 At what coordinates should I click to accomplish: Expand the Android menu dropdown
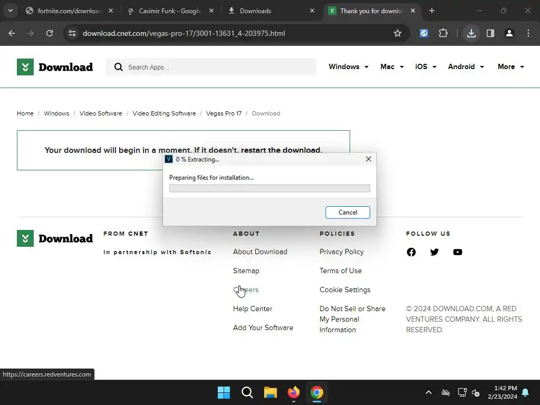(x=466, y=67)
